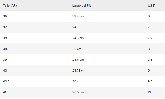Viewport: 165px width, 99px height.
Task: Click the US-F value 9.5
Action: [x=150, y=81]
